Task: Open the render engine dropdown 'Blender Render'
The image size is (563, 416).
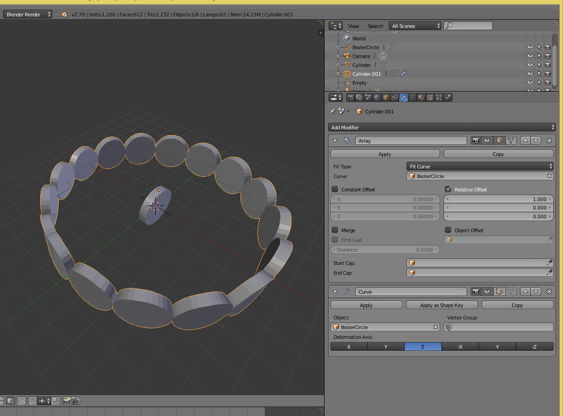Action: (x=27, y=14)
